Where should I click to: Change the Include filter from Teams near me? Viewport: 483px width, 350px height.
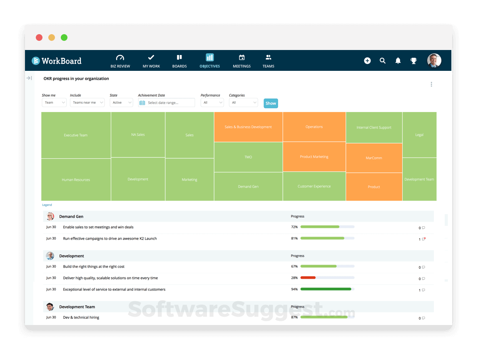tap(87, 102)
